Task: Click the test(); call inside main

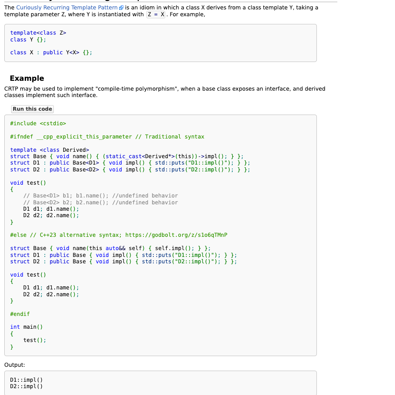Action: coord(35,340)
